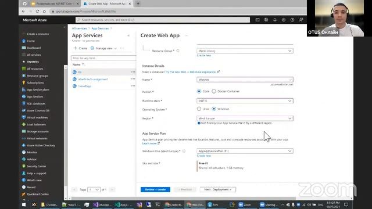Open Try the new Web + Database experience link
Screen dimensions: 372x209
pos(192,72)
